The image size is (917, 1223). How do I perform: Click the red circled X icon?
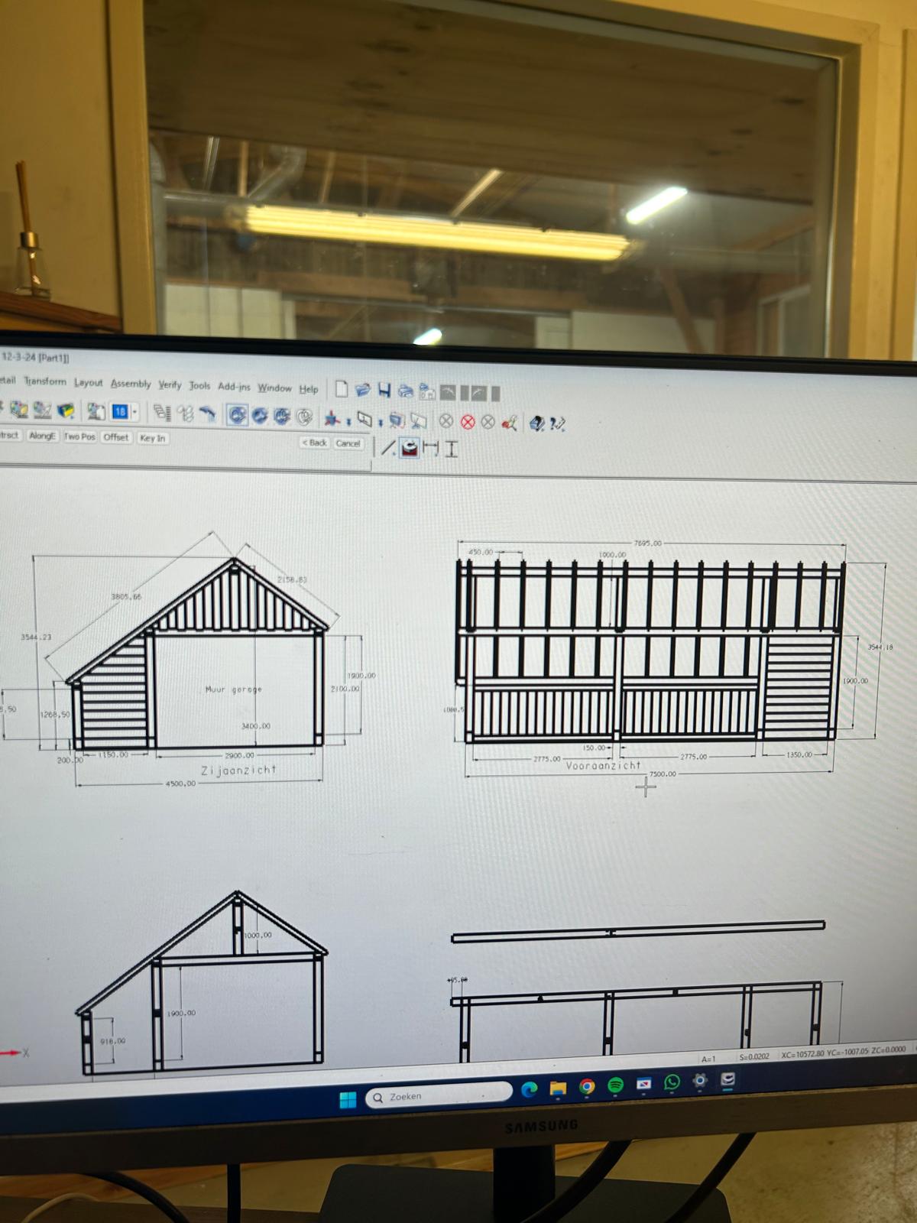click(468, 422)
